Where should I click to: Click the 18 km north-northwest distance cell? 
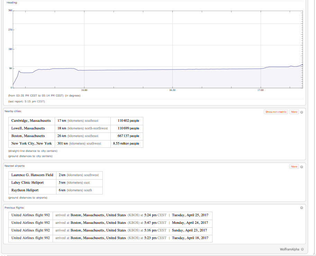[83, 128]
